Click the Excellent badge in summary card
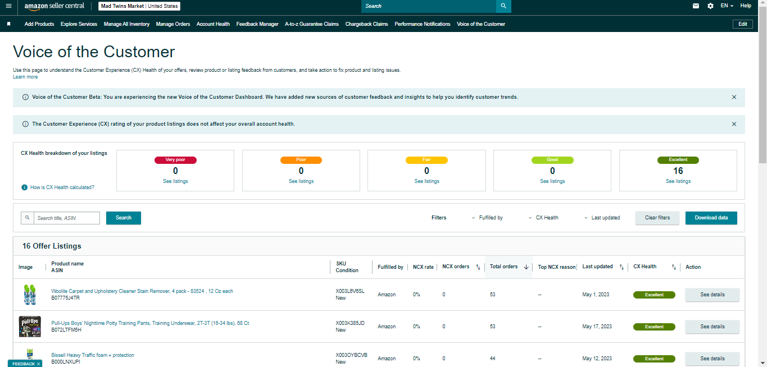The height and width of the screenshot is (367, 767). pyautogui.click(x=678, y=160)
